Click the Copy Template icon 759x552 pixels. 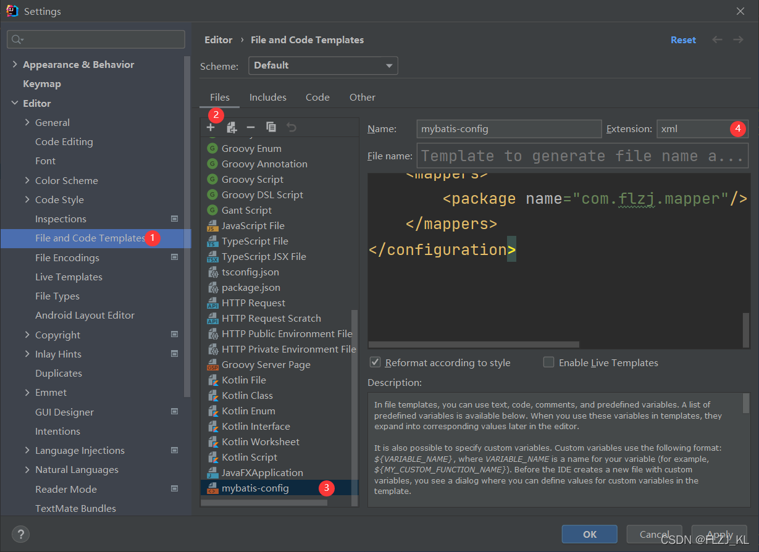coord(271,127)
